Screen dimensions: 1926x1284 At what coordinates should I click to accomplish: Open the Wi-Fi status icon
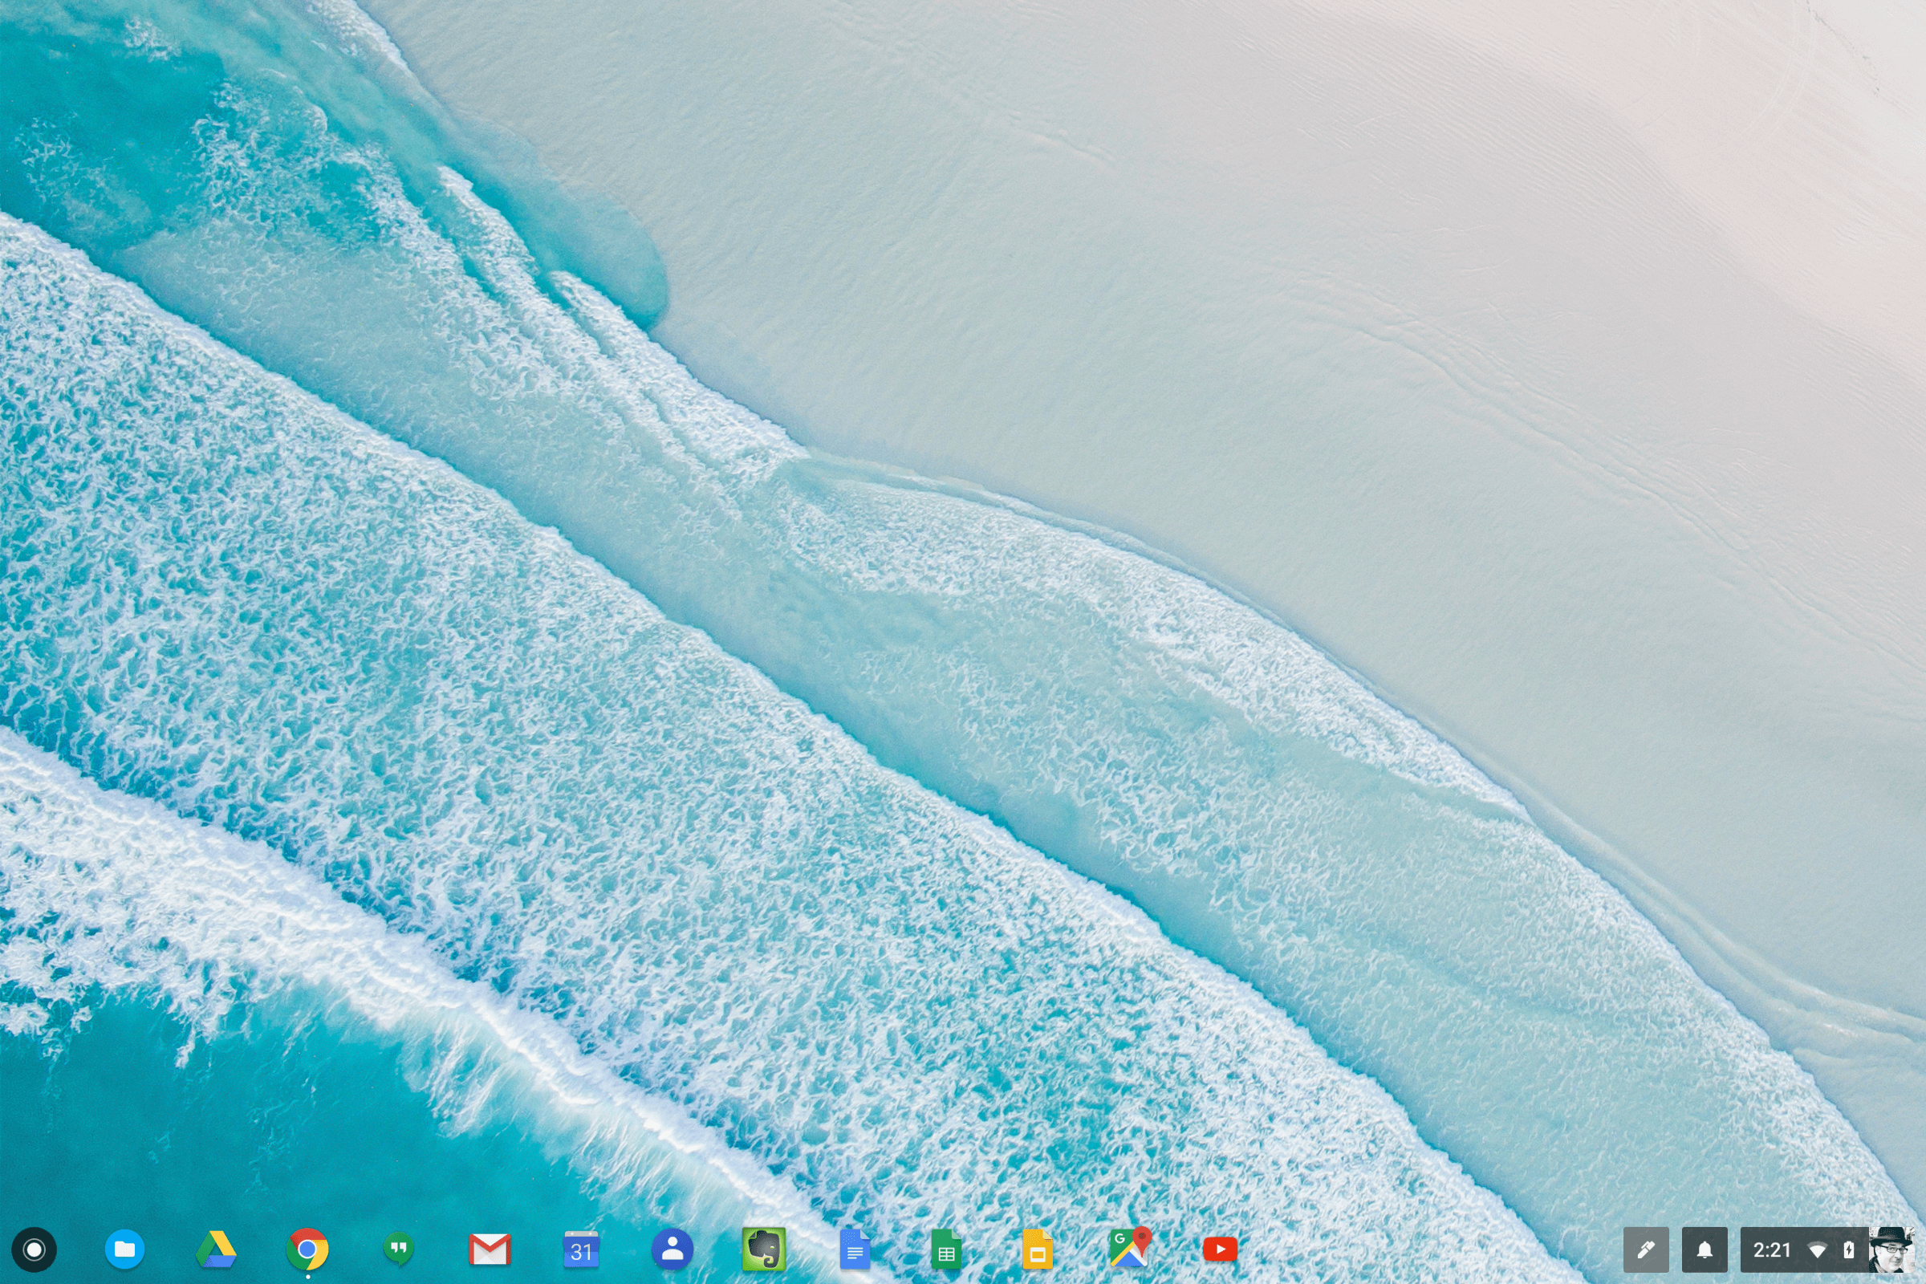(x=1817, y=1250)
